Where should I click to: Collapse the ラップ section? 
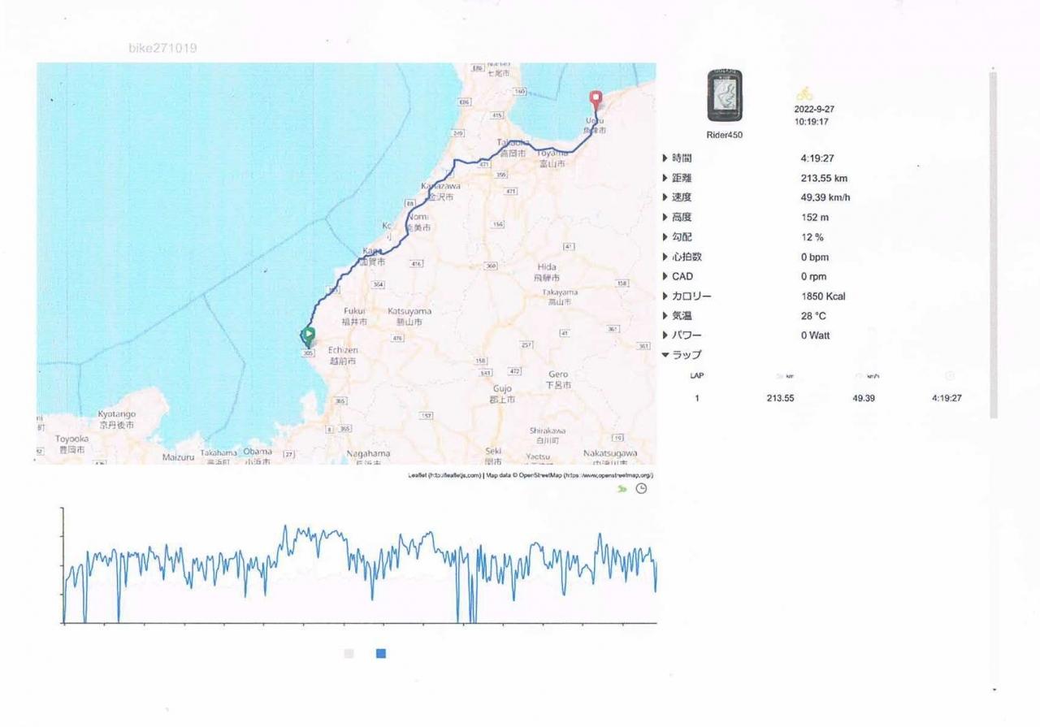click(681, 355)
